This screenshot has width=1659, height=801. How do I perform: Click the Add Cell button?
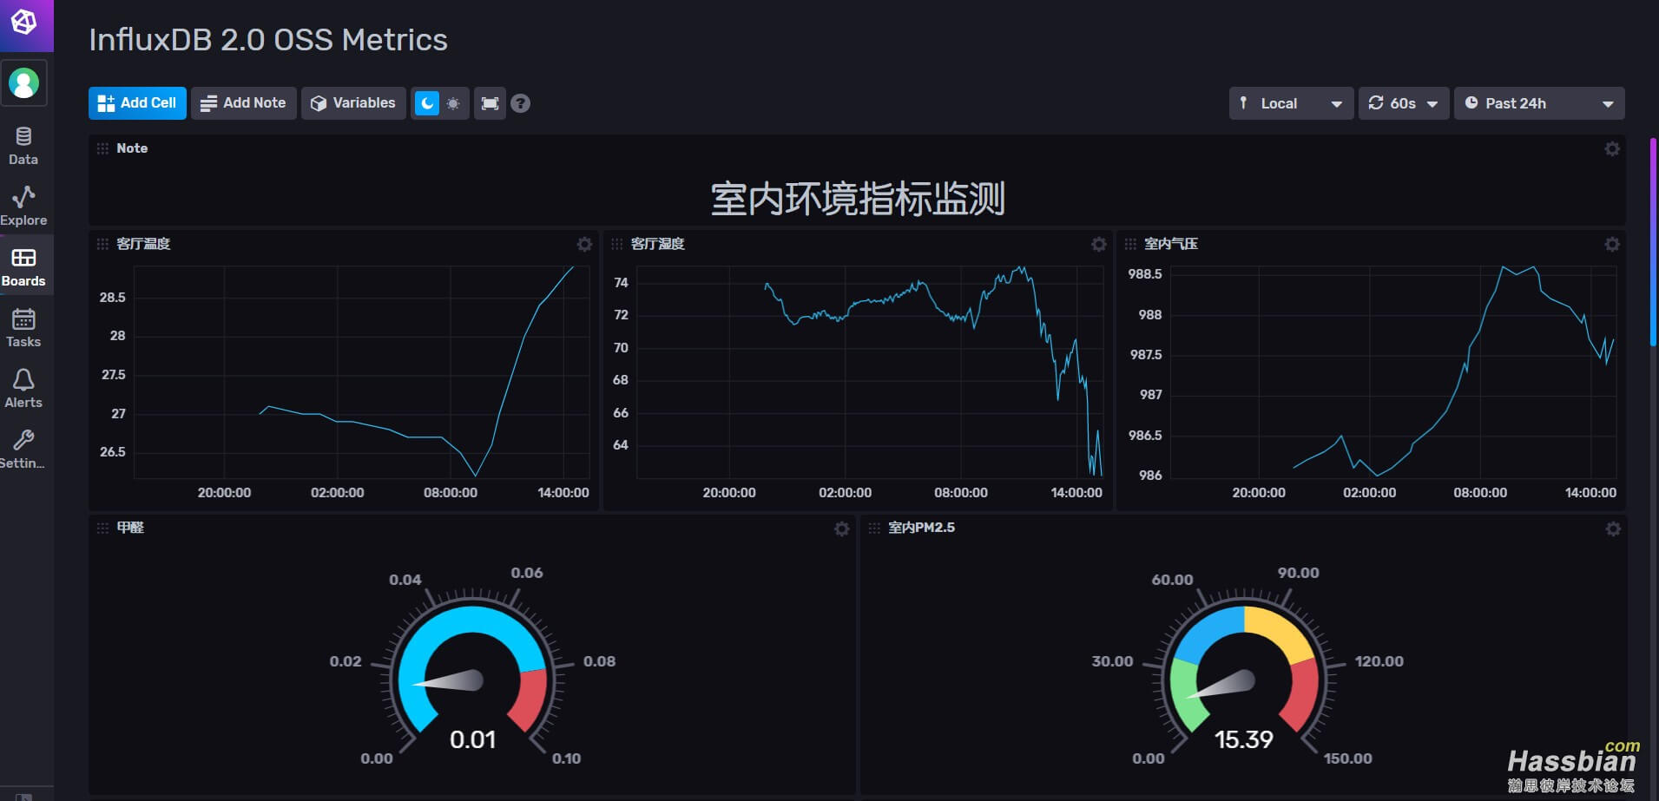point(137,103)
